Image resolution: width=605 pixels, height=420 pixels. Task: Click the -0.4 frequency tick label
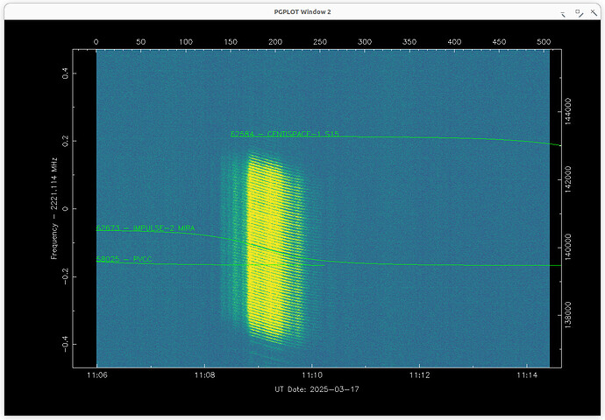coord(65,342)
